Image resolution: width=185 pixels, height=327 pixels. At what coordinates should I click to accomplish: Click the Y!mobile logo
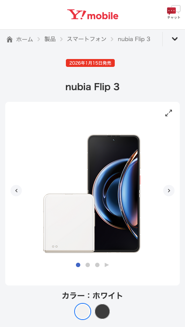tap(92, 14)
